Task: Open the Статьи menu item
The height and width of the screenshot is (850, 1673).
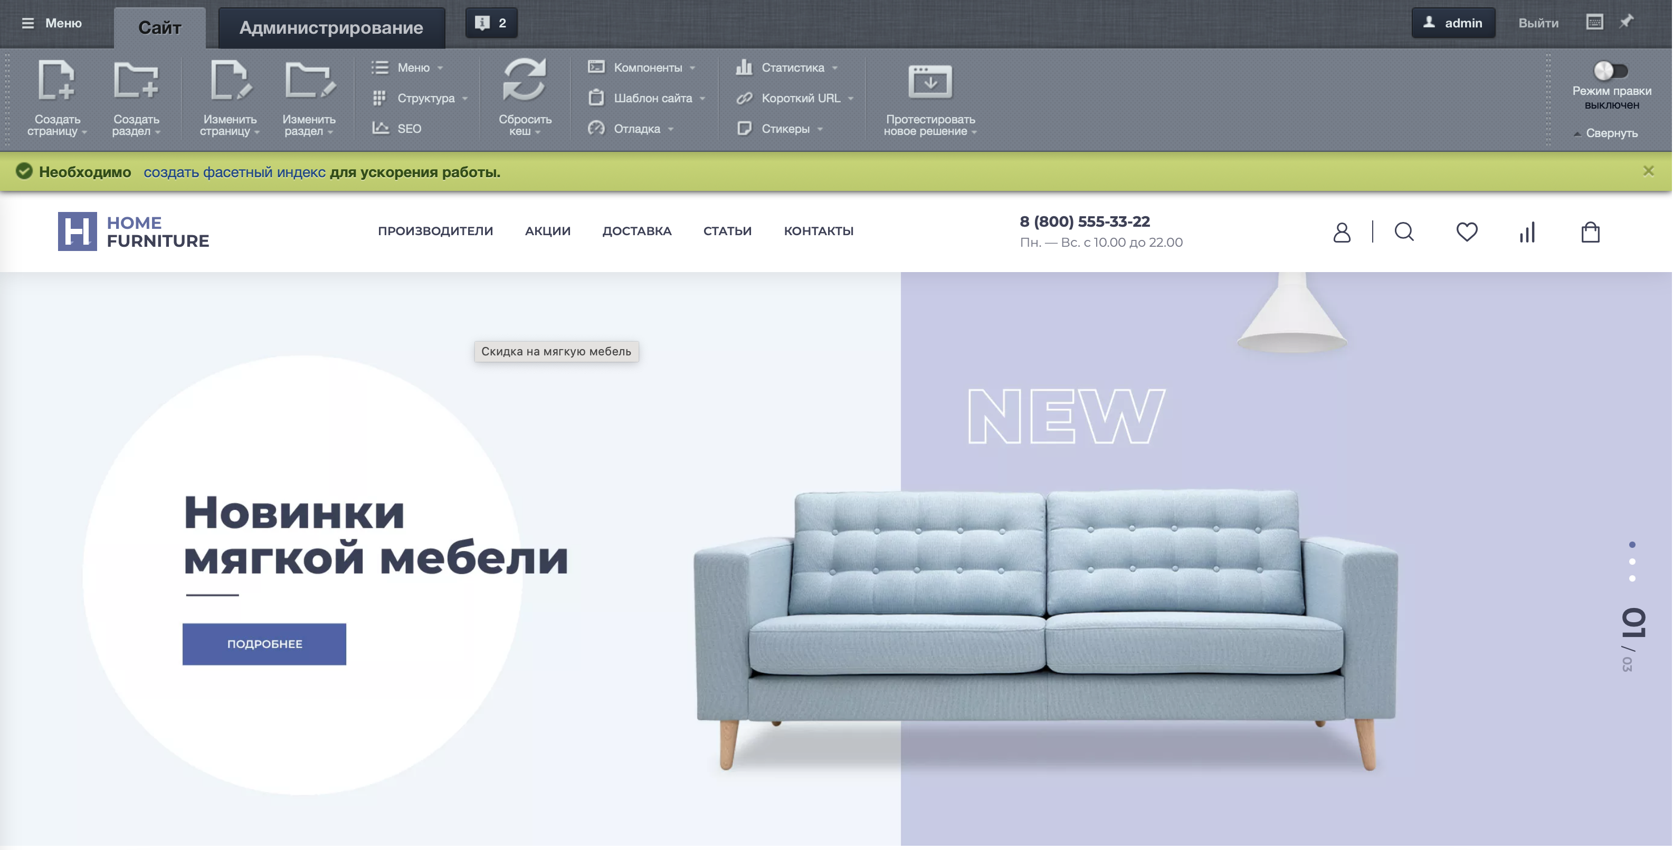Action: [727, 231]
